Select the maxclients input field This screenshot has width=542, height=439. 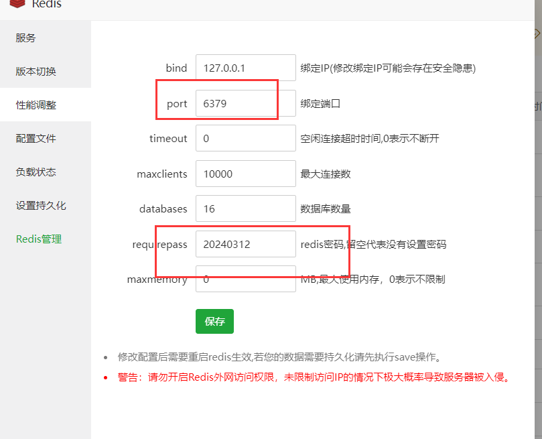pos(246,174)
